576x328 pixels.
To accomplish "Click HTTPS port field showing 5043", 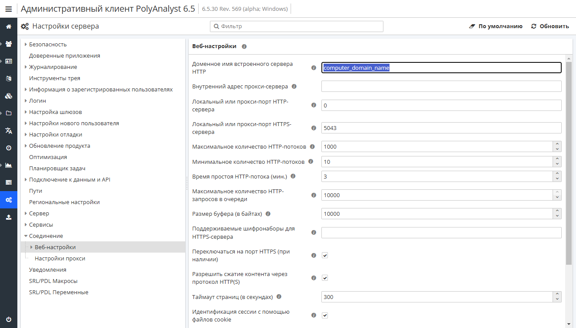I will (x=442, y=128).
